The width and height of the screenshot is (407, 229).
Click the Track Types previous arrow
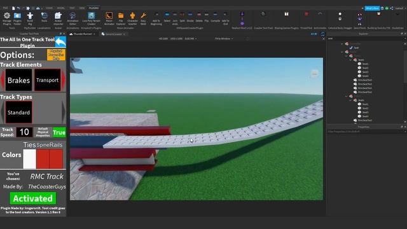(x=3, y=112)
